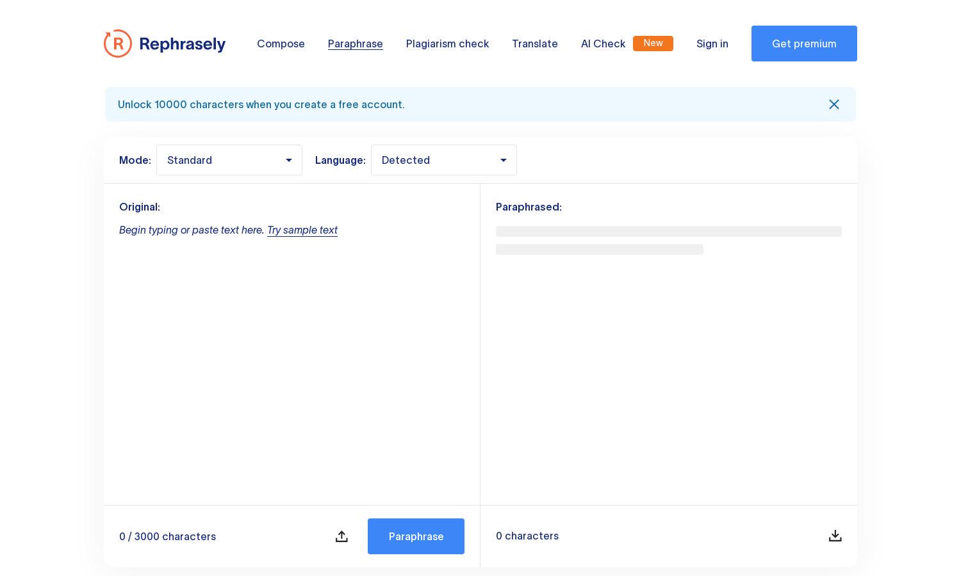Click the 0 / 3000 characters counter
Image resolution: width=961 pixels, height=576 pixels.
click(167, 536)
